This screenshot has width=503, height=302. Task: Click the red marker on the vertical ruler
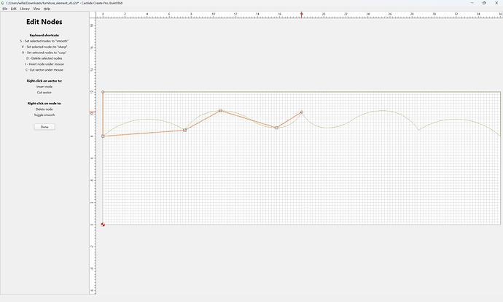click(x=93, y=112)
